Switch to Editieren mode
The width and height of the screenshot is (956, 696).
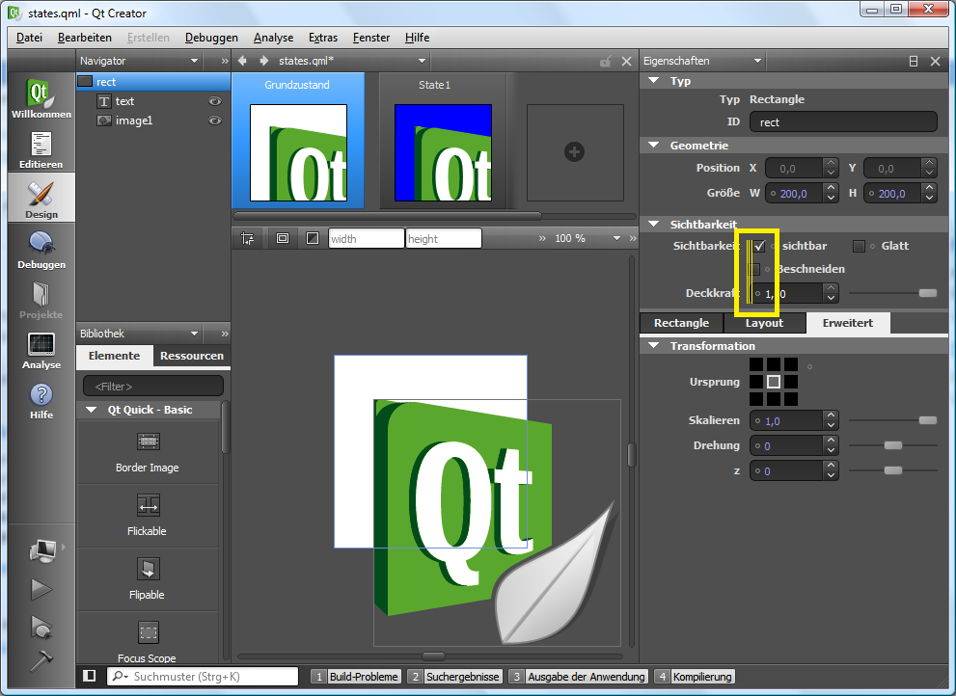coord(41,150)
